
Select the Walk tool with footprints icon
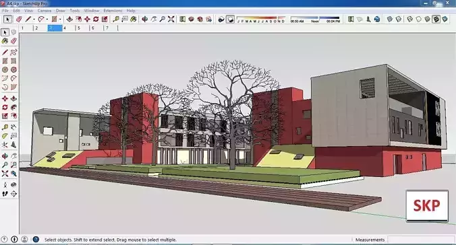click(x=5, y=194)
